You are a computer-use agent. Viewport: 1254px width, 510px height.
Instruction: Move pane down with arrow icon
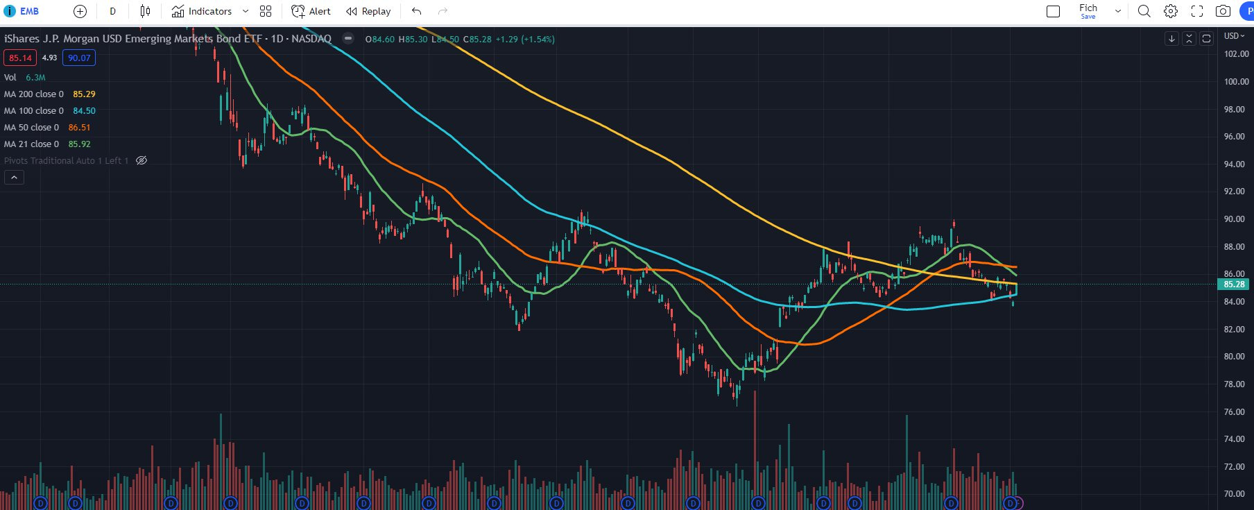1171,39
